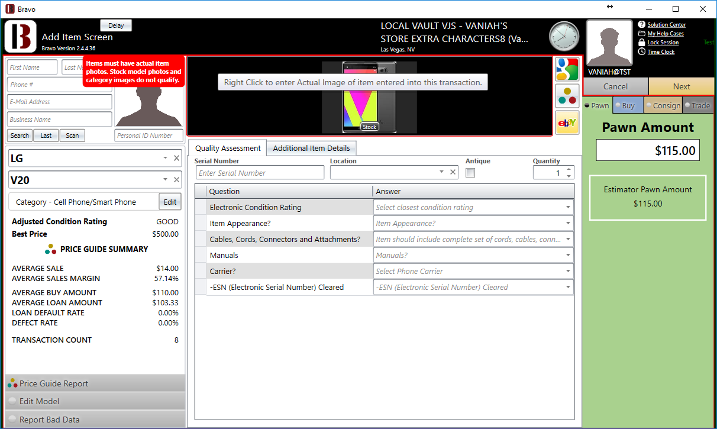Open the price guide dots icon
The width and height of the screenshot is (717, 429).
(567, 96)
